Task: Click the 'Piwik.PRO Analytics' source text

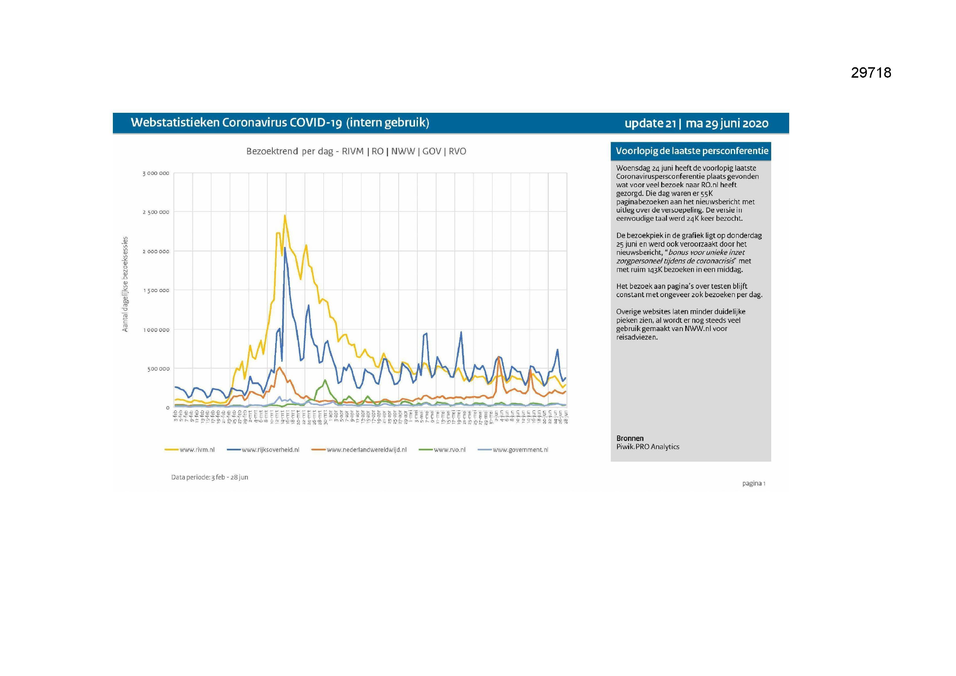Action: (x=648, y=447)
